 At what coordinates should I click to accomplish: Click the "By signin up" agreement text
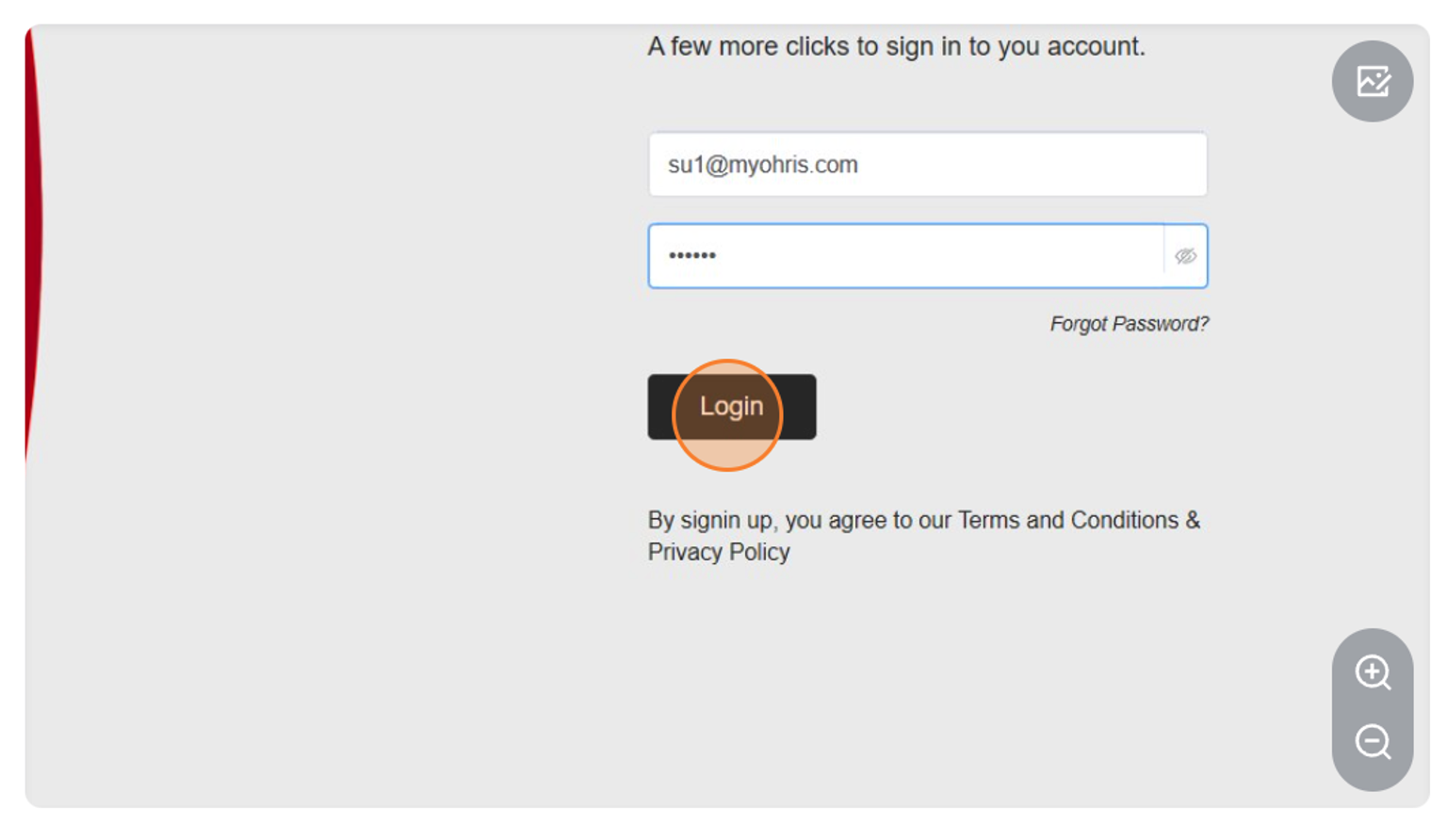click(710, 521)
